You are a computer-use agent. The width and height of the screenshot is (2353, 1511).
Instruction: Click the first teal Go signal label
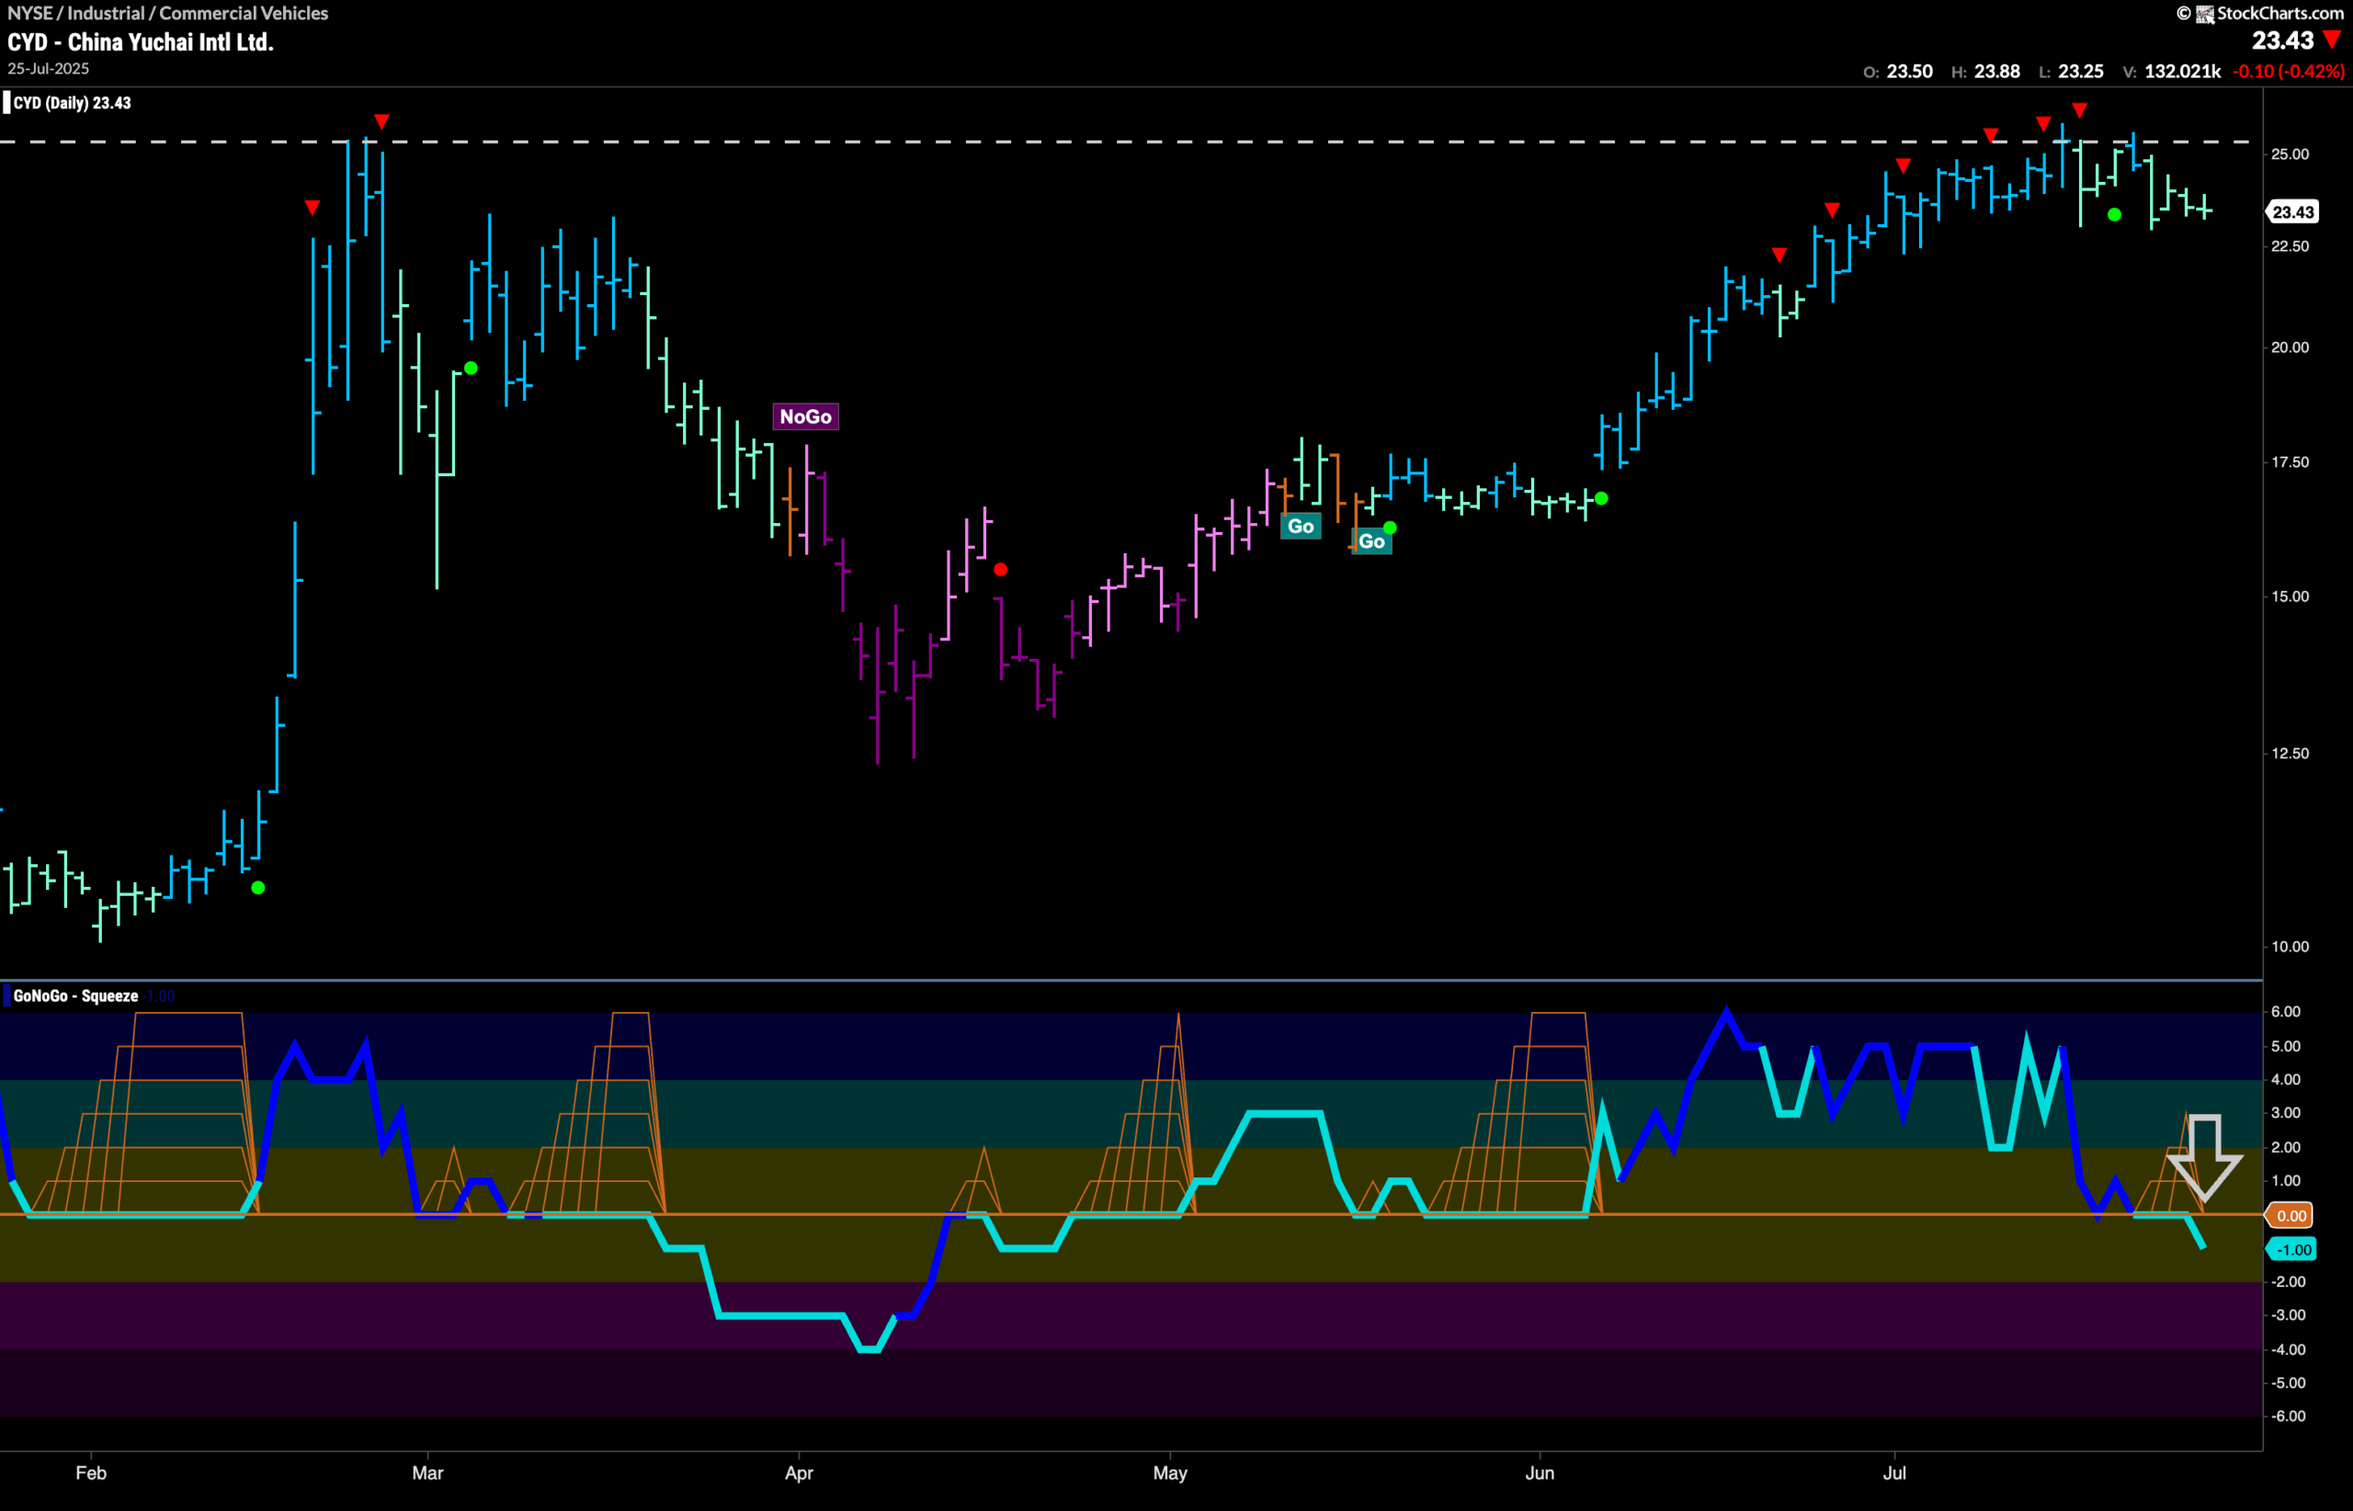[1301, 527]
